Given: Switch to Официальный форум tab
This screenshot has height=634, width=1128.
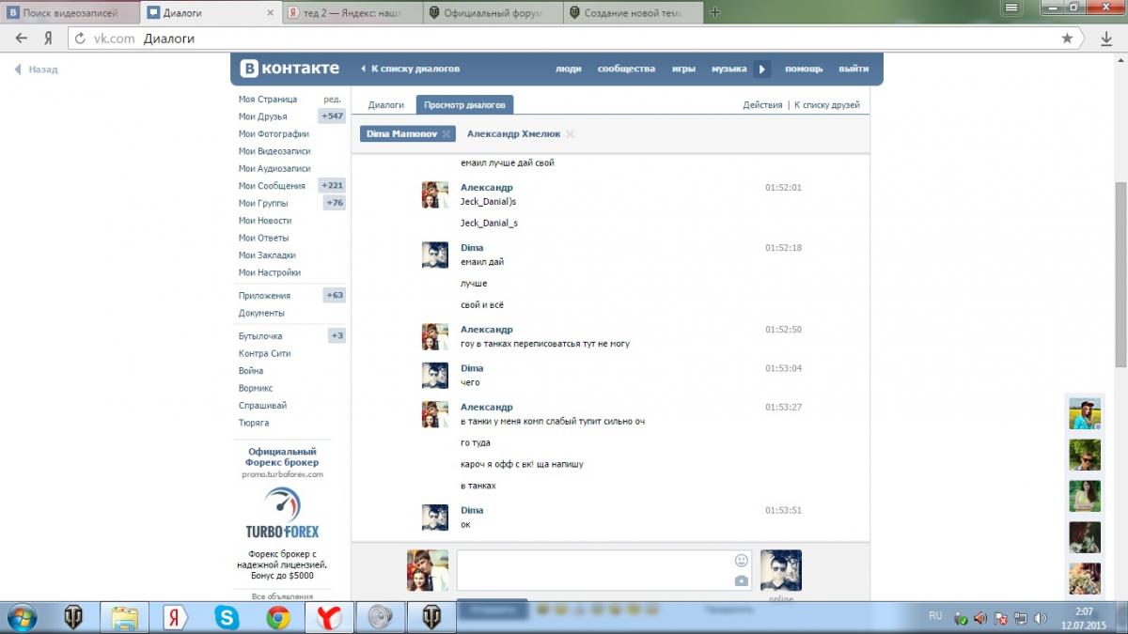Looking at the screenshot, I should 493,13.
